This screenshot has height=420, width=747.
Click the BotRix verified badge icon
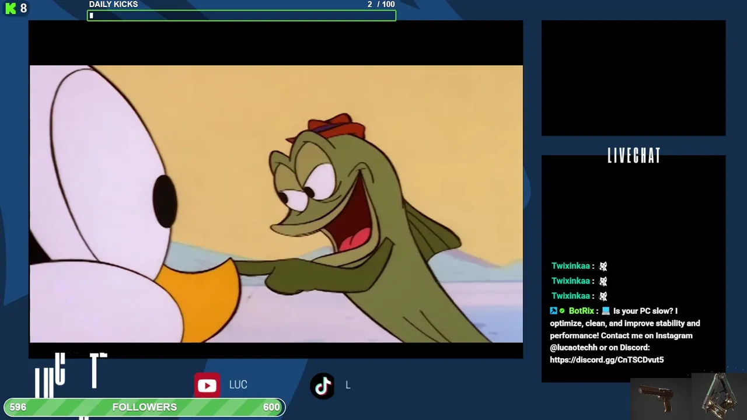562,311
